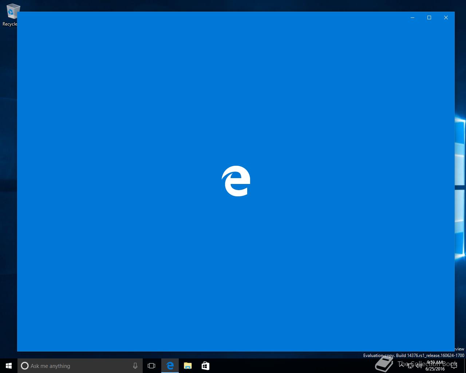Maximize the Edge window
This screenshot has width=466, height=373.
click(429, 17)
